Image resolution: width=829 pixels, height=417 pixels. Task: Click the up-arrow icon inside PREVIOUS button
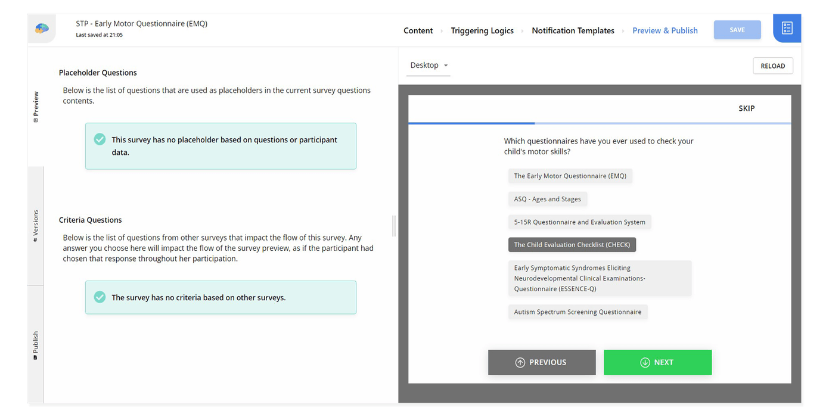(520, 362)
